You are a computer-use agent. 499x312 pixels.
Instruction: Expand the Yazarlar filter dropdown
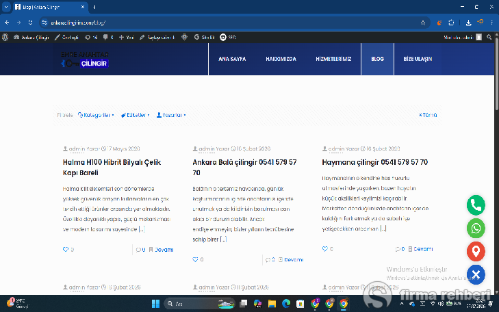click(171, 115)
